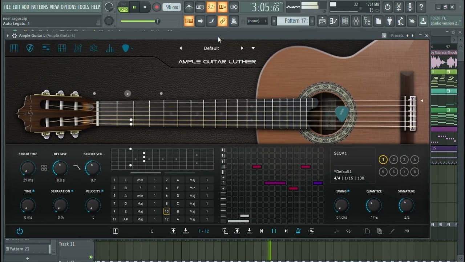Select sequence slot 1
465x262 pixels.
[x=383, y=160]
